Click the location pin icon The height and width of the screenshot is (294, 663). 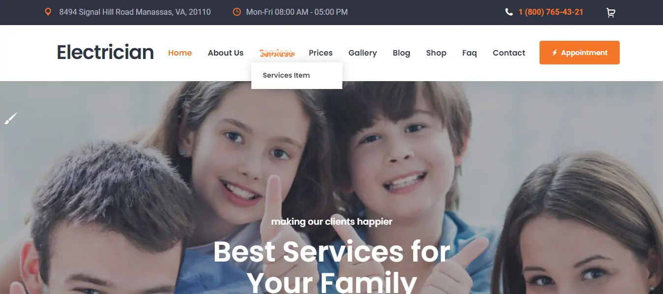tap(48, 12)
